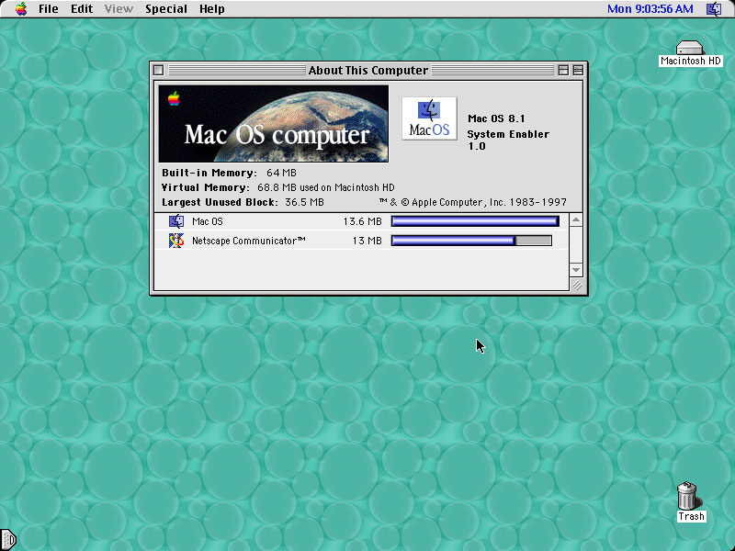Click the Netscape Communicator memory usage bar
Screen dimensions: 735x551
tap(471, 241)
